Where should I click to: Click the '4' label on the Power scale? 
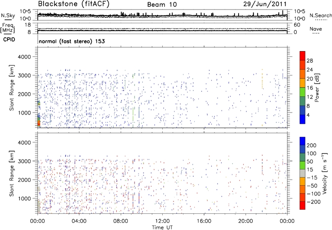click(x=308, y=115)
